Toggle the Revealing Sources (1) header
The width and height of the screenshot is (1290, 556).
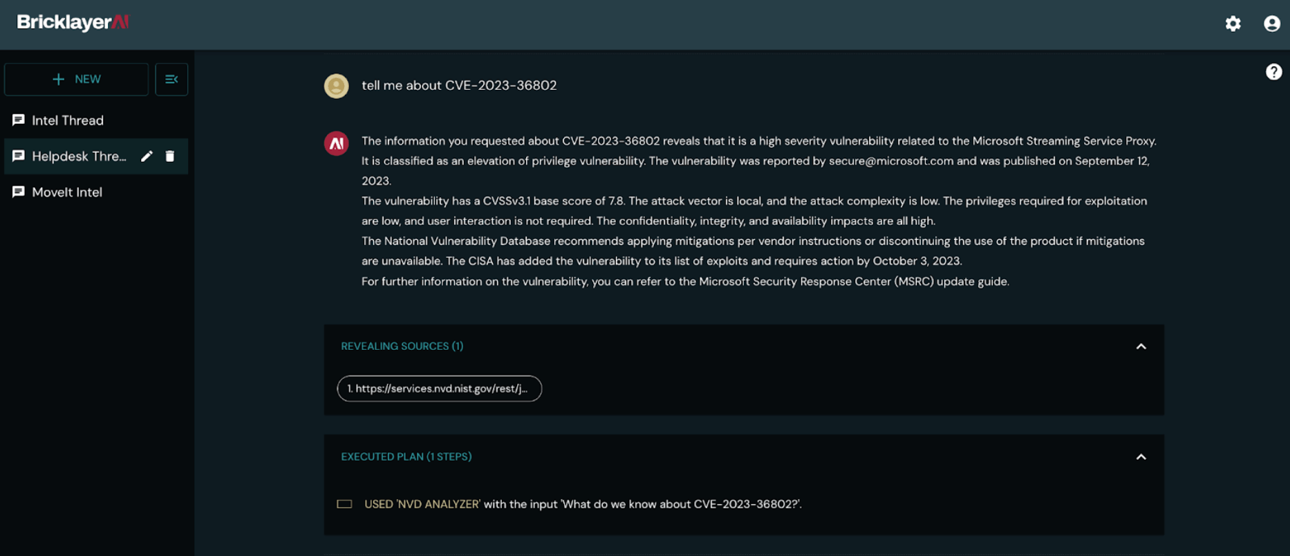402,346
